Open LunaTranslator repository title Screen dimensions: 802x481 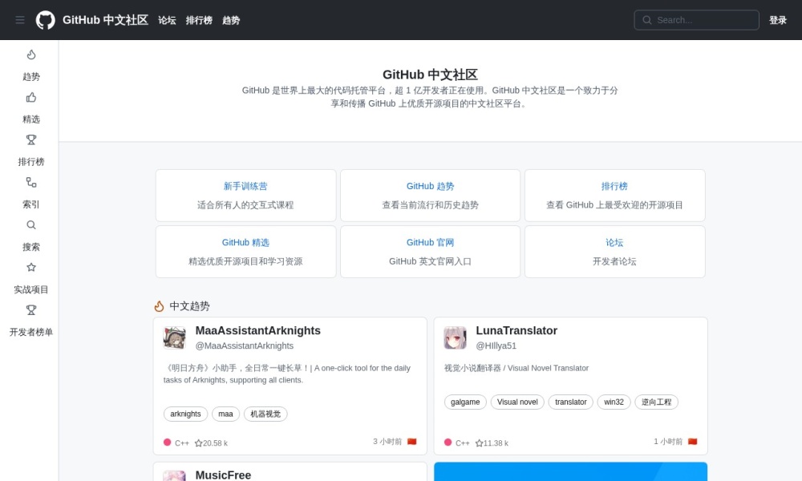(516, 331)
